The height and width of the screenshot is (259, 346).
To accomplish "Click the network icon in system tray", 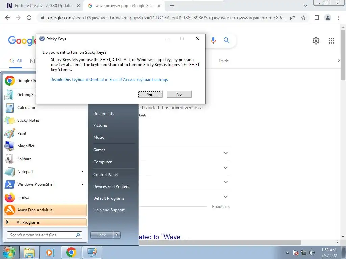I will 304,253.
